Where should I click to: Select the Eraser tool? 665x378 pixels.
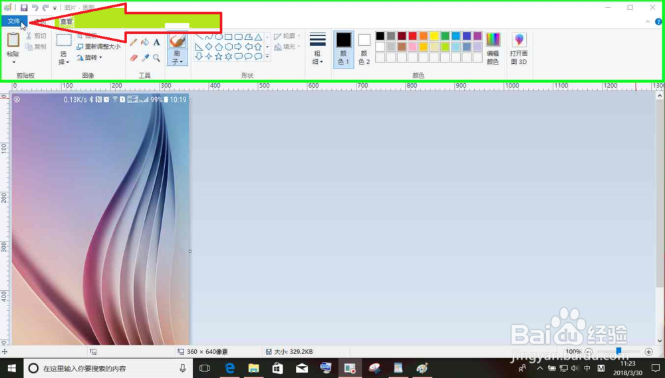134,58
